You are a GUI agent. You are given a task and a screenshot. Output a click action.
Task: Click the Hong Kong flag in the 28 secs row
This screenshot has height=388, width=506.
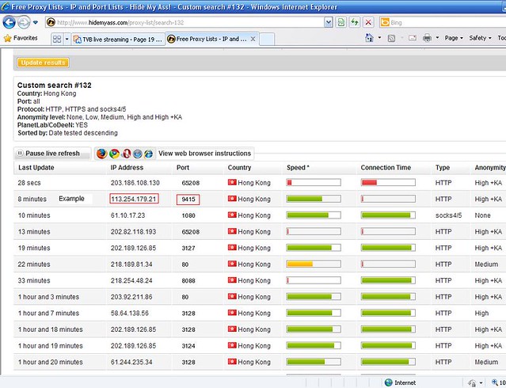coord(232,182)
